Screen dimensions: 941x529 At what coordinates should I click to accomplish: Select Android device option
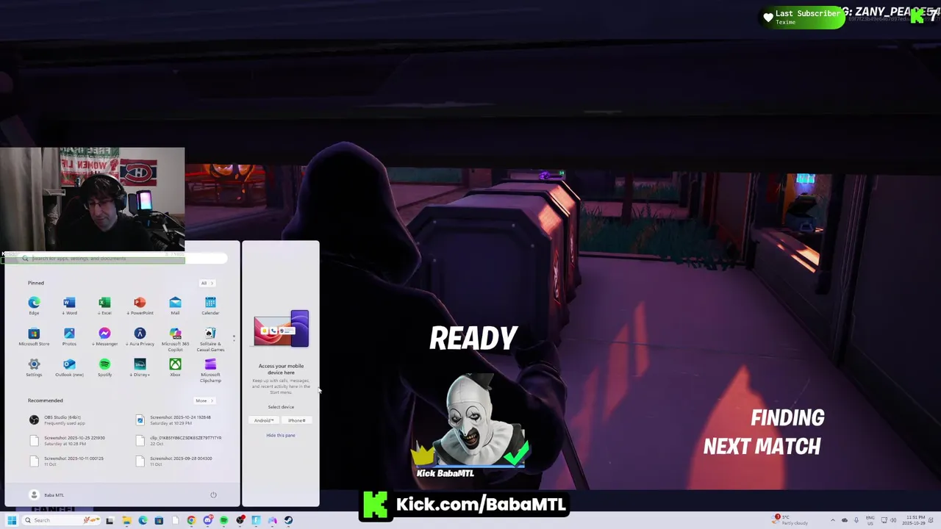(x=264, y=420)
